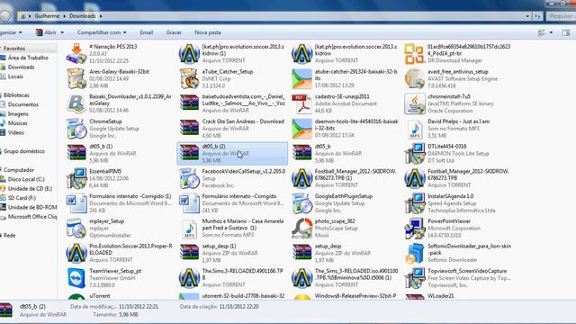This screenshot has width=576, height=324.
Task: Select the InstalarSAgenda 1.0 setup icon
Action: [x=415, y=203]
